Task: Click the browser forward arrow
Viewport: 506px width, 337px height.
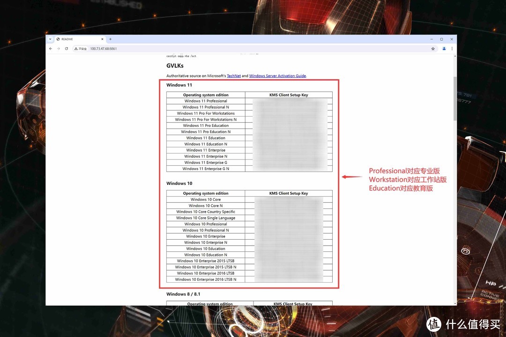Action: [x=59, y=49]
